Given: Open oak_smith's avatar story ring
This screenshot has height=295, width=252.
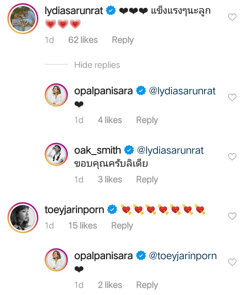Looking at the screenshot, I should click(56, 154).
